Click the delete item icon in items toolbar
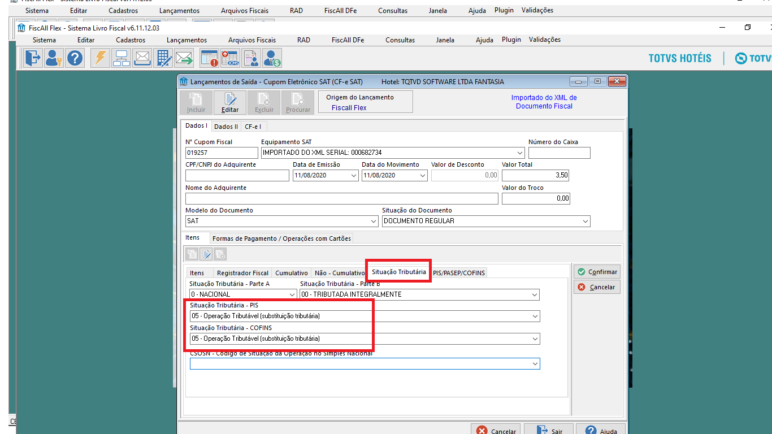This screenshot has height=434, width=772. 220,254
